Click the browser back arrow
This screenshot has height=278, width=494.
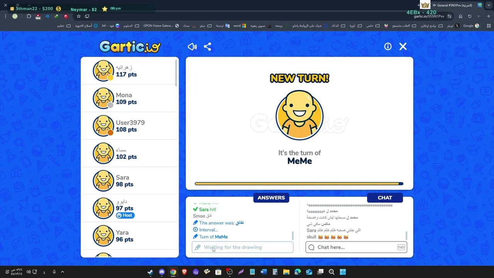(488, 16)
